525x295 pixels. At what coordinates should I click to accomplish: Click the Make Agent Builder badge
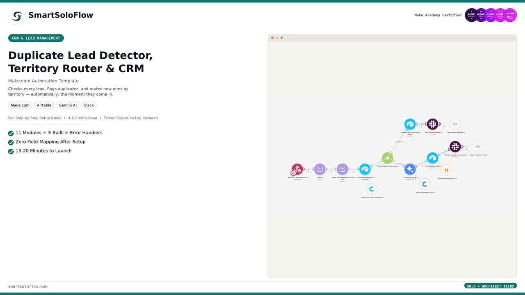(x=510, y=15)
